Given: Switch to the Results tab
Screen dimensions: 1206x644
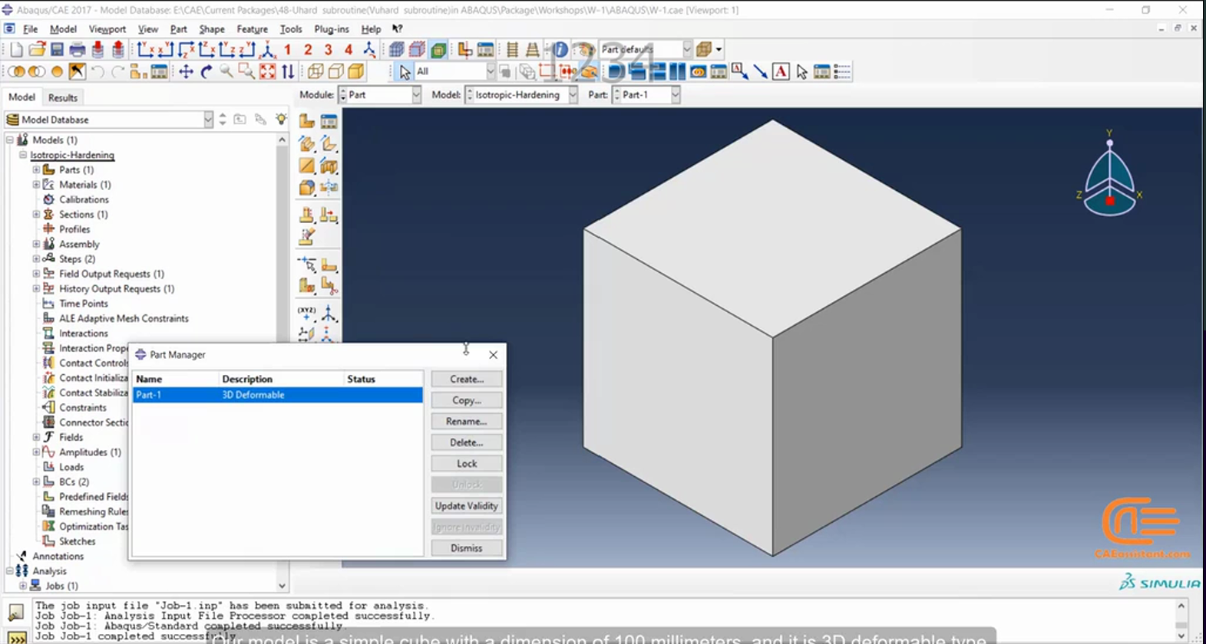Looking at the screenshot, I should pyautogui.click(x=63, y=97).
